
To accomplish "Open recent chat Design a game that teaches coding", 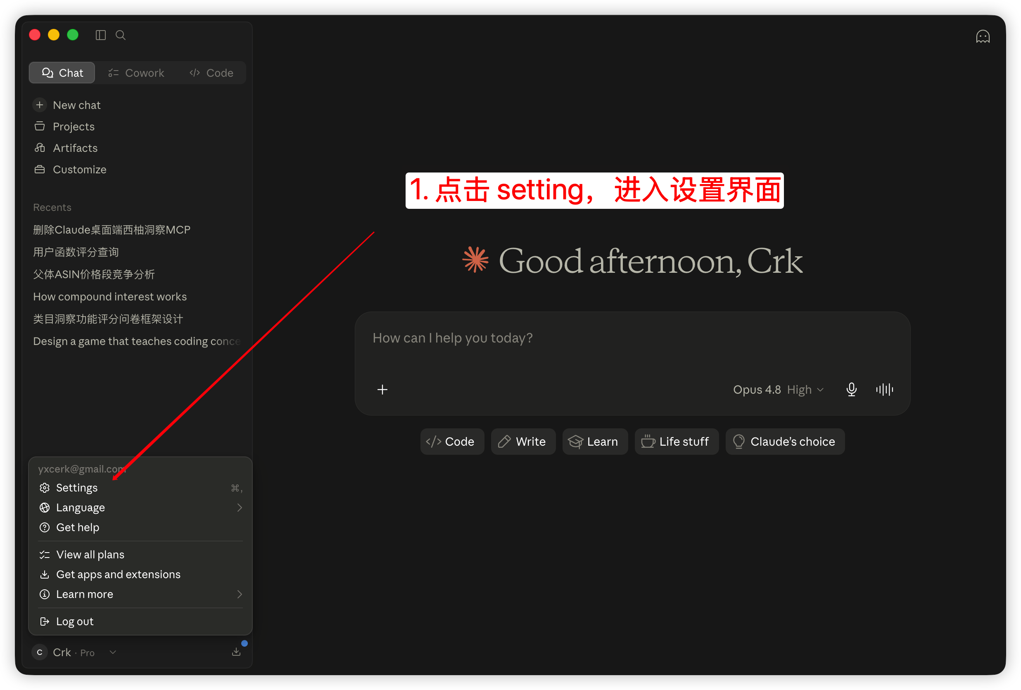I will click(x=137, y=341).
